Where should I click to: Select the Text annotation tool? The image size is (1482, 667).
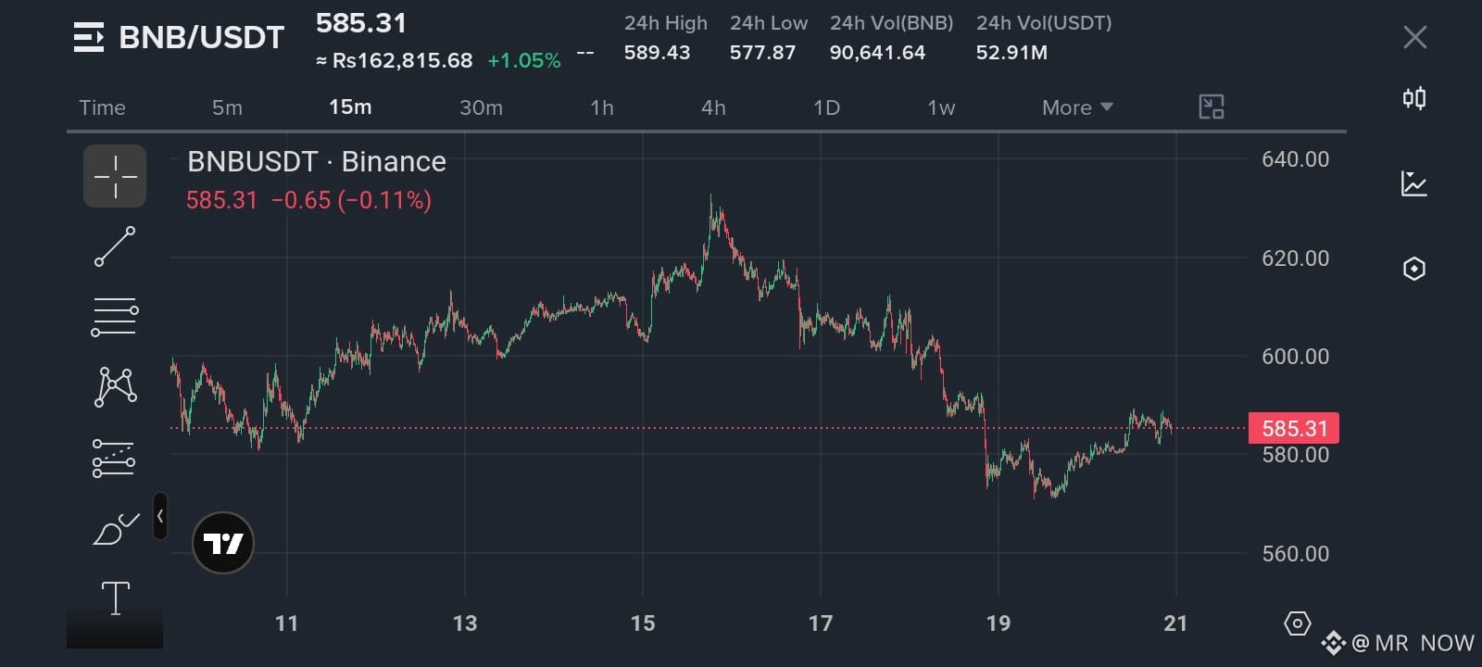[x=116, y=598]
